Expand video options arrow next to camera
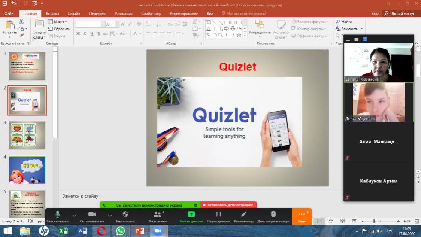Viewport: 421px width, 237px height. pyautogui.click(x=109, y=215)
